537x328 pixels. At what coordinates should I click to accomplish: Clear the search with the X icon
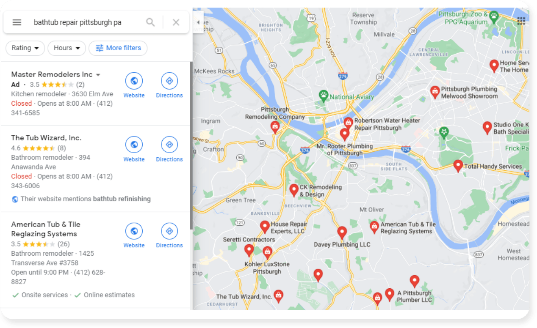(x=176, y=22)
